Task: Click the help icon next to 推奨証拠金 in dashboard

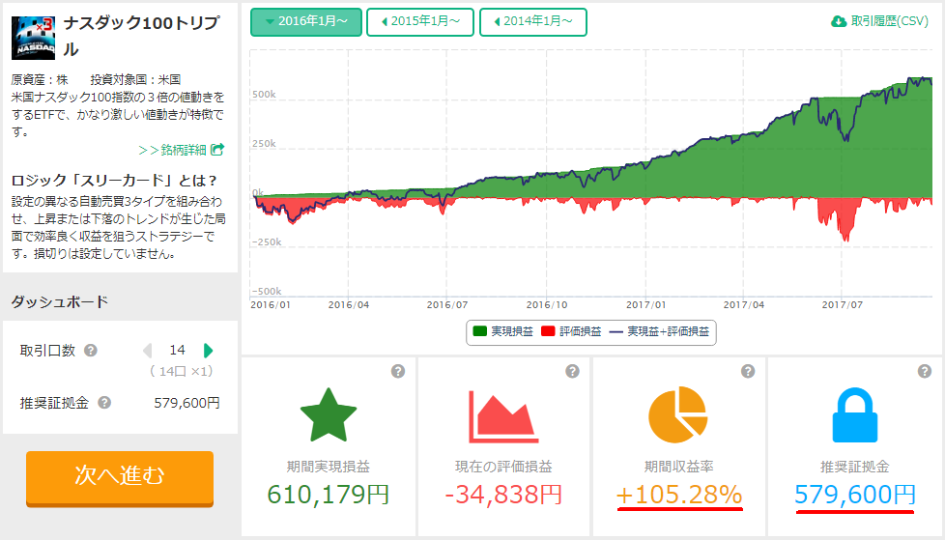Action: 104,403
